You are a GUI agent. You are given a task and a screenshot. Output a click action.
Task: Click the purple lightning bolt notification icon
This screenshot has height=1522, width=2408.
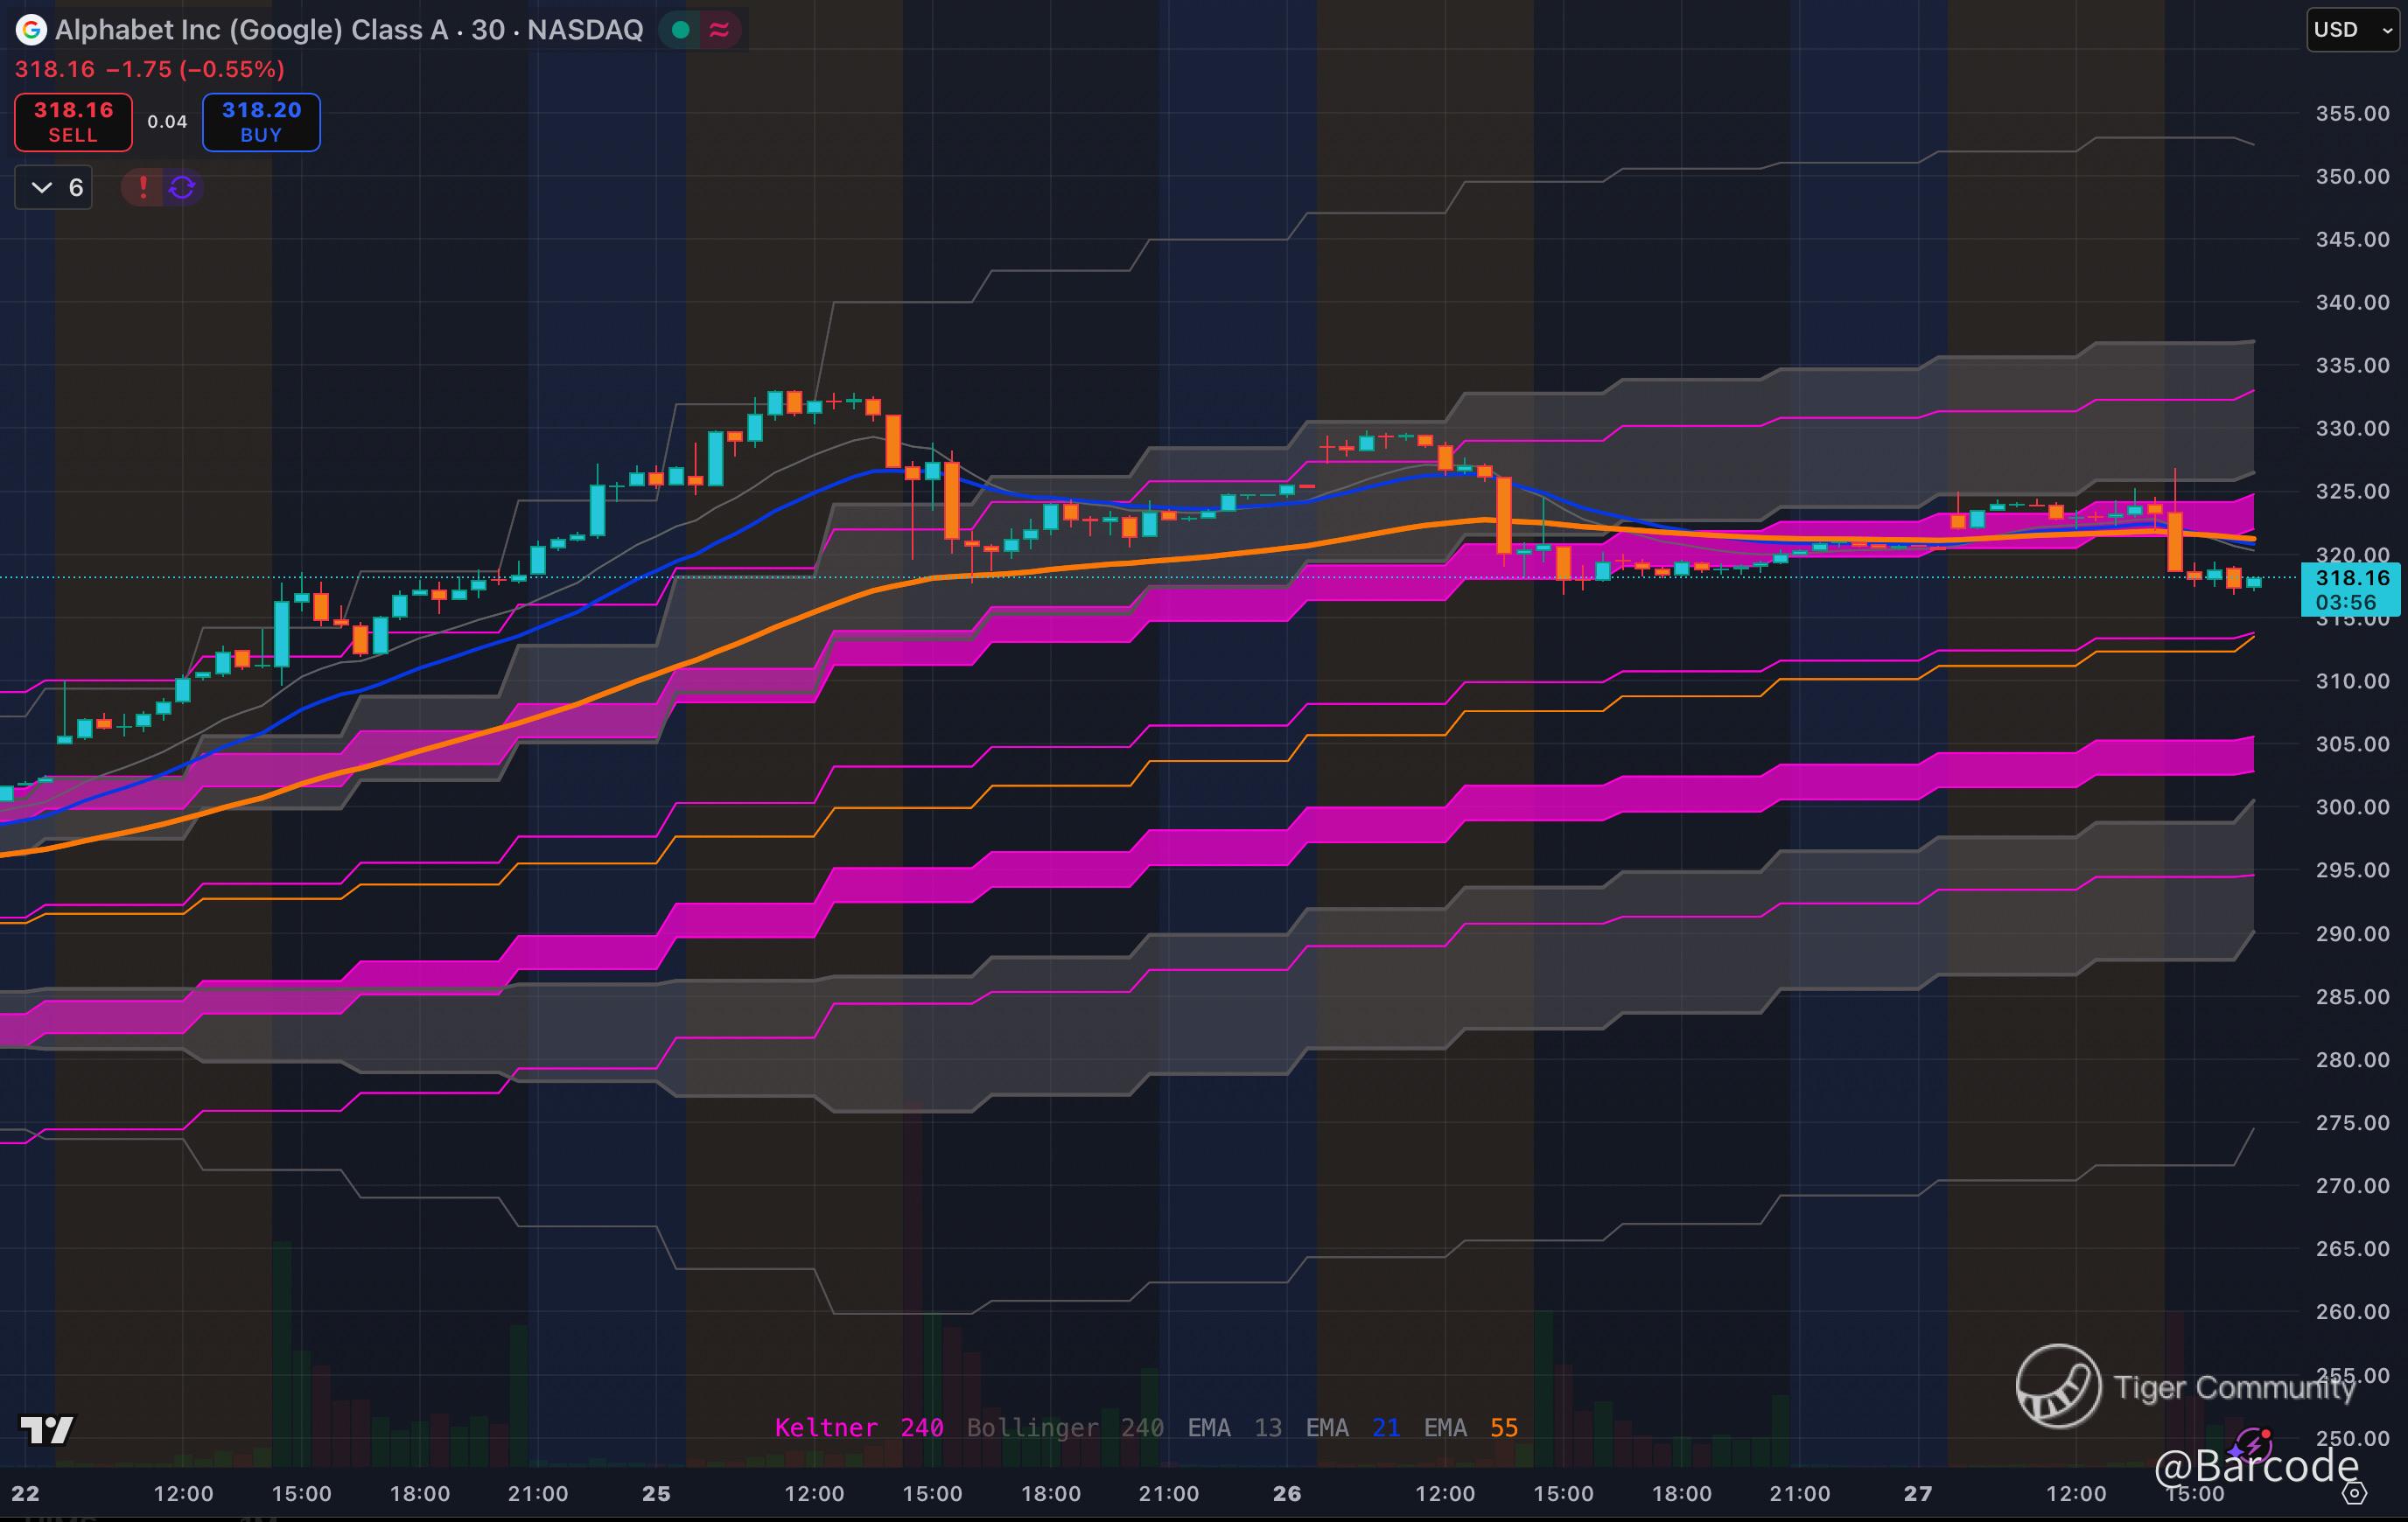[2254, 1445]
